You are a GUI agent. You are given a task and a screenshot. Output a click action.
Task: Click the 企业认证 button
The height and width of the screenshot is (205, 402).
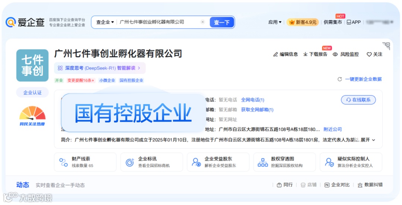pos(32,93)
